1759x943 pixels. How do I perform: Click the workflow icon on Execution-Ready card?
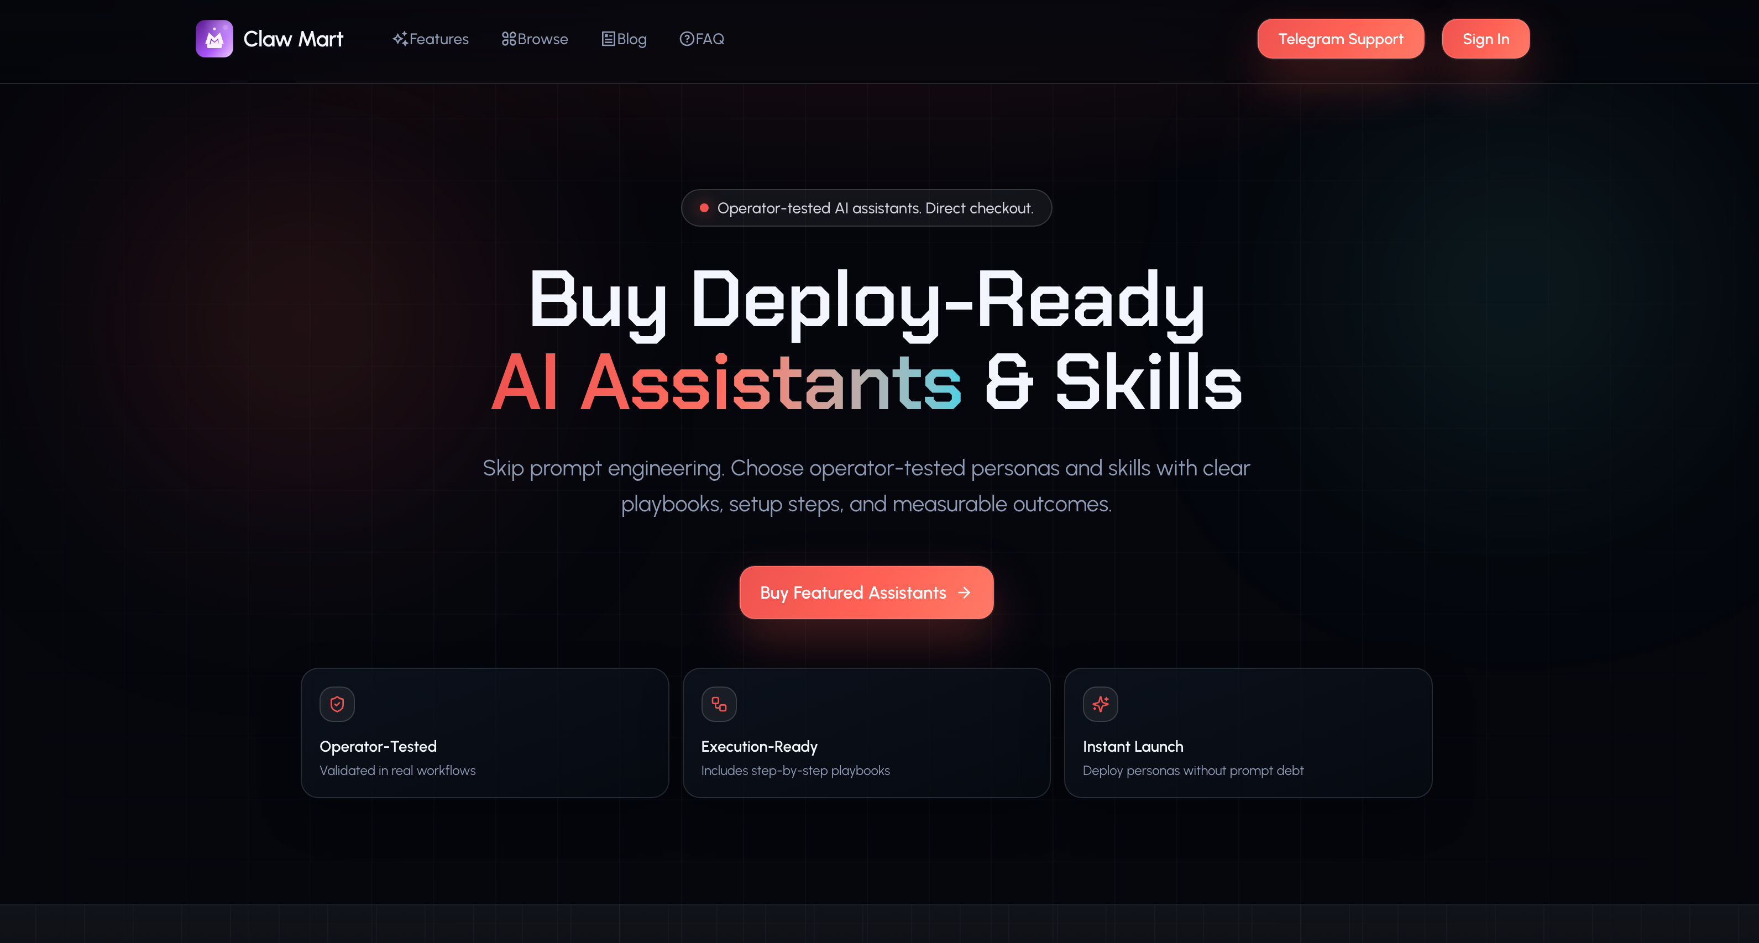[x=718, y=704]
